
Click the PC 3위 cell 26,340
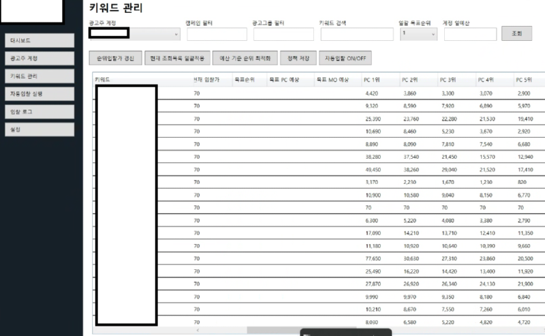(449, 284)
